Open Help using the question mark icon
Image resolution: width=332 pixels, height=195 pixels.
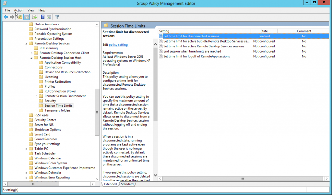coord(43,17)
